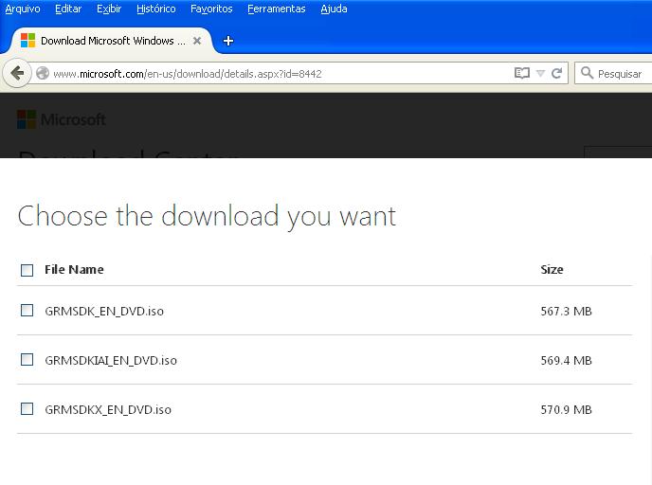
Task: Click the Microsoft favicon on the tab
Action: click(x=27, y=41)
